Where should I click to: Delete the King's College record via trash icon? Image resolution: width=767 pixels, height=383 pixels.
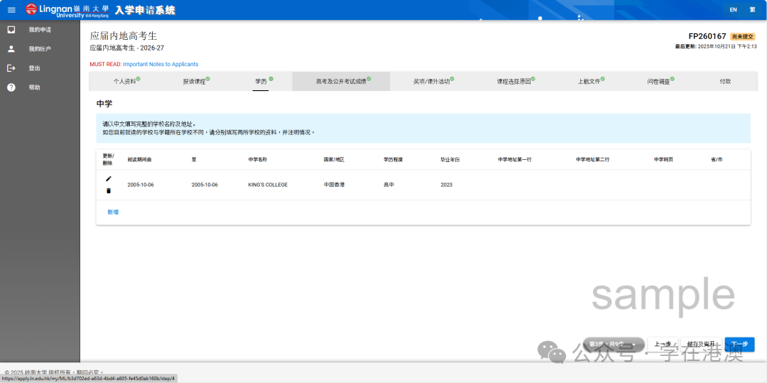point(109,190)
